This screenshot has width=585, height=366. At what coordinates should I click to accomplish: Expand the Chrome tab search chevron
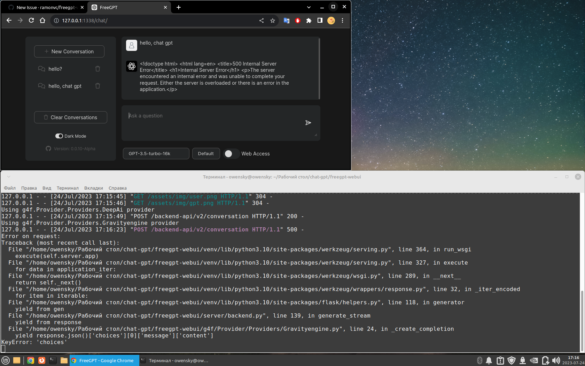click(x=309, y=7)
